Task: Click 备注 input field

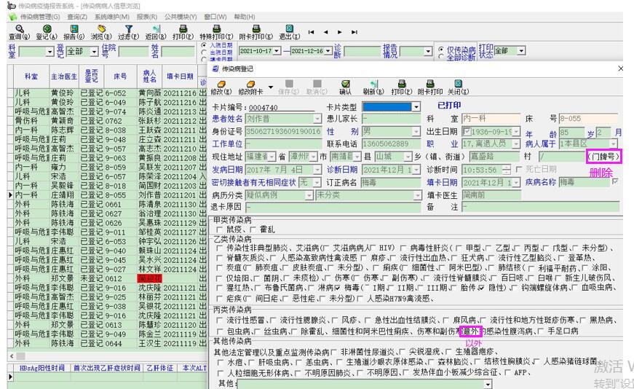Action: [541, 208]
